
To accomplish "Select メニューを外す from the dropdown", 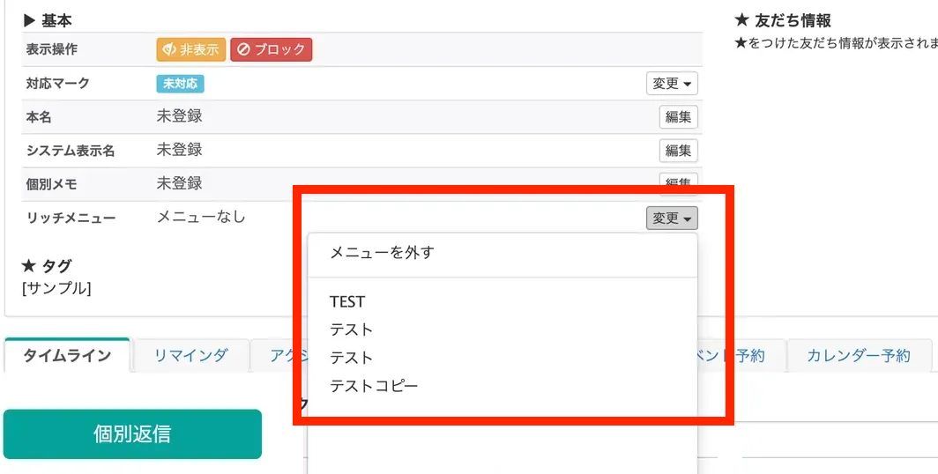I will pos(382,253).
